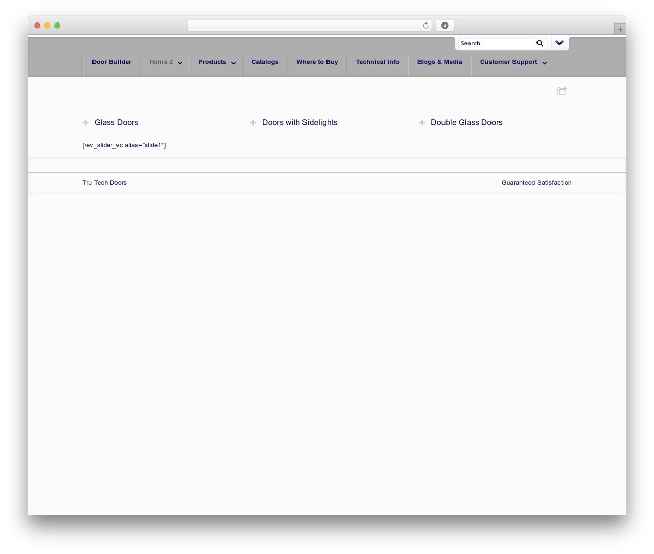
Task: Expand the Glass Doors section
Action: [x=116, y=122]
